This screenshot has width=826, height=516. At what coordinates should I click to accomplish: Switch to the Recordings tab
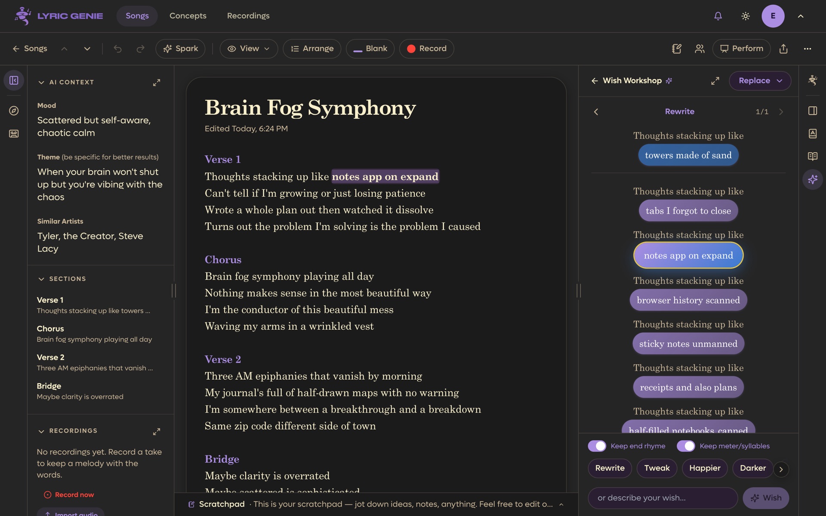coord(248,16)
